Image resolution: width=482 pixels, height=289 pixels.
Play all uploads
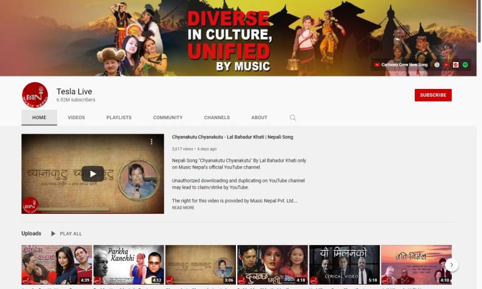[x=67, y=234]
